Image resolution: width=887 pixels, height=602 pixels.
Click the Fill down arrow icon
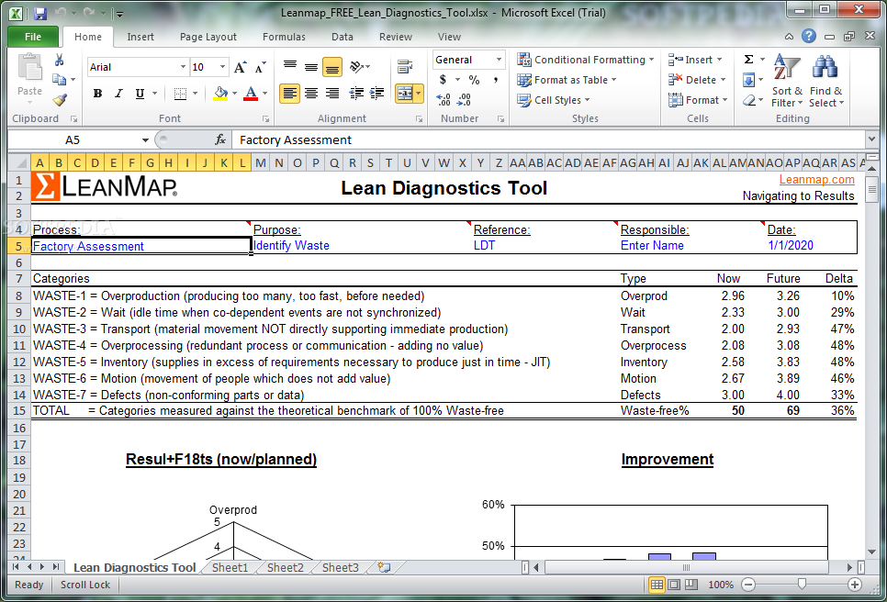[x=748, y=80]
